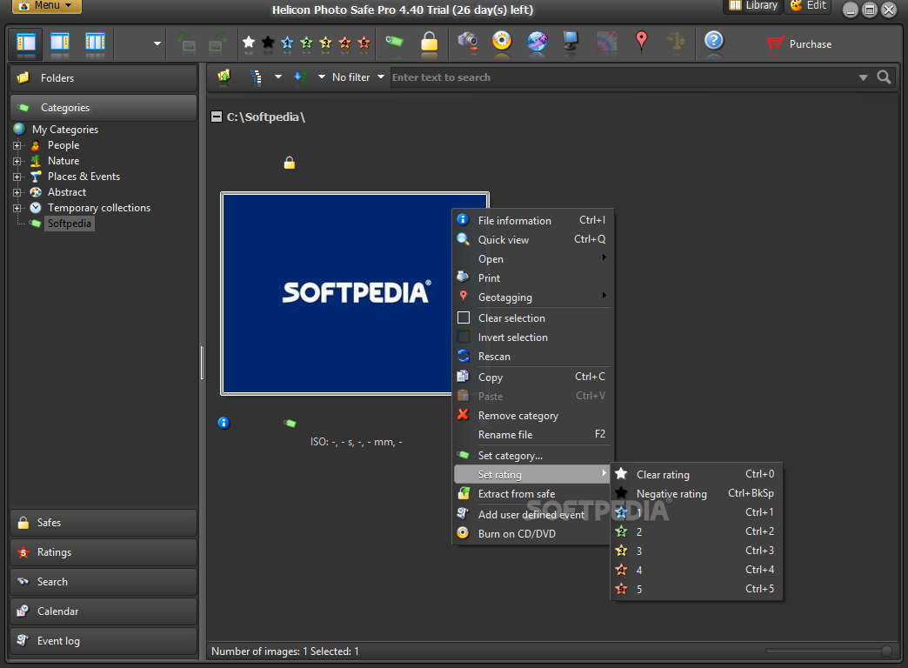Expand the Temporary collections node
This screenshot has width=908, height=668.
tap(17, 208)
